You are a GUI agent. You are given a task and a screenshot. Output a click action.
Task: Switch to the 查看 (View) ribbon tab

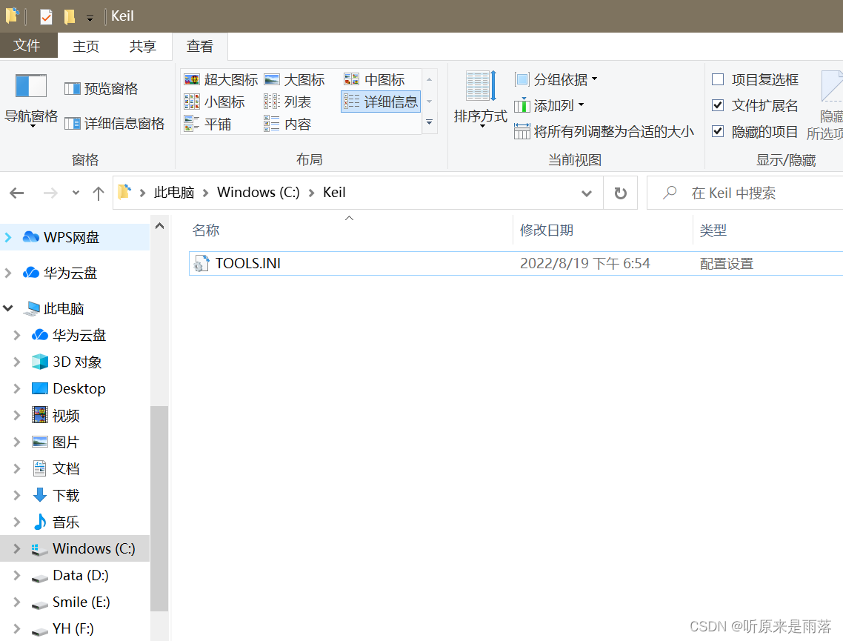tap(200, 46)
